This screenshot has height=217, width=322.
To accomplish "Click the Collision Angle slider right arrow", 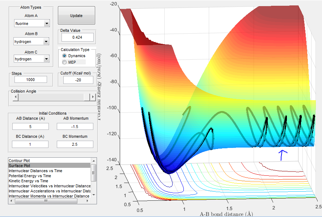I will (93, 97).
